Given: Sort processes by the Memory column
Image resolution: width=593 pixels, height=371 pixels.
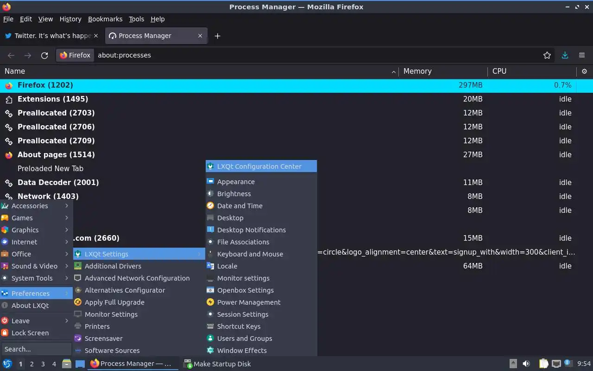Looking at the screenshot, I should click(x=443, y=71).
